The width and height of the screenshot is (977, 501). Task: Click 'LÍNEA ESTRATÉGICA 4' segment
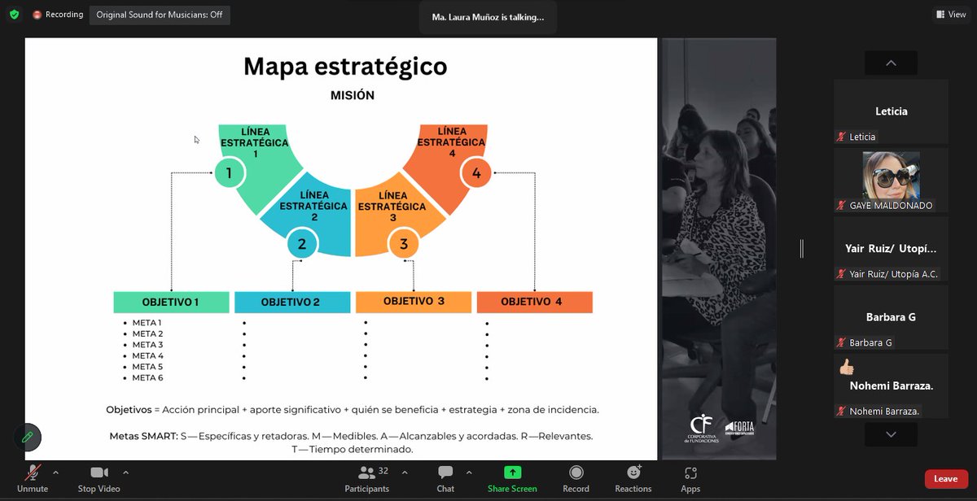(x=451, y=142)
